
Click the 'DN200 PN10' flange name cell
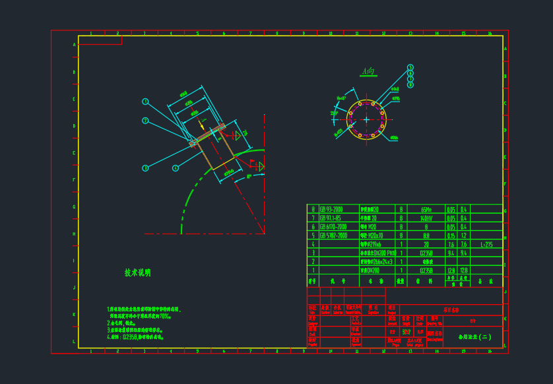click(378, 253)
